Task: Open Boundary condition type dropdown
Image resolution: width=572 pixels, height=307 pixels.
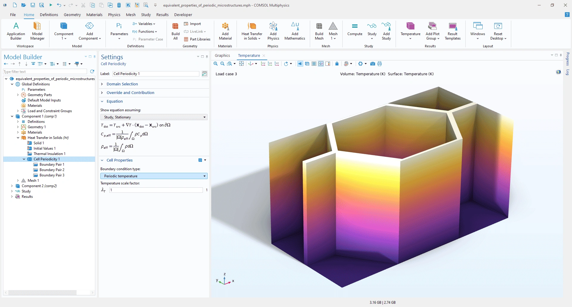Action: (154, 176)
